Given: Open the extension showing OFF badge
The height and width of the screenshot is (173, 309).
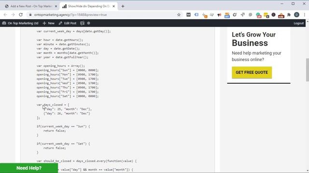Looking at the screenshot, I should point(227,15).
